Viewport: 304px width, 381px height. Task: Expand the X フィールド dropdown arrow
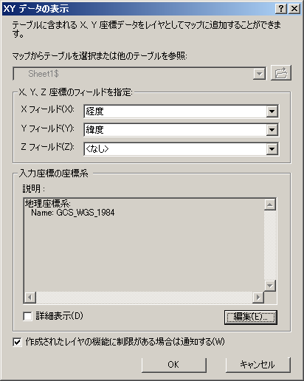(272, 111)
